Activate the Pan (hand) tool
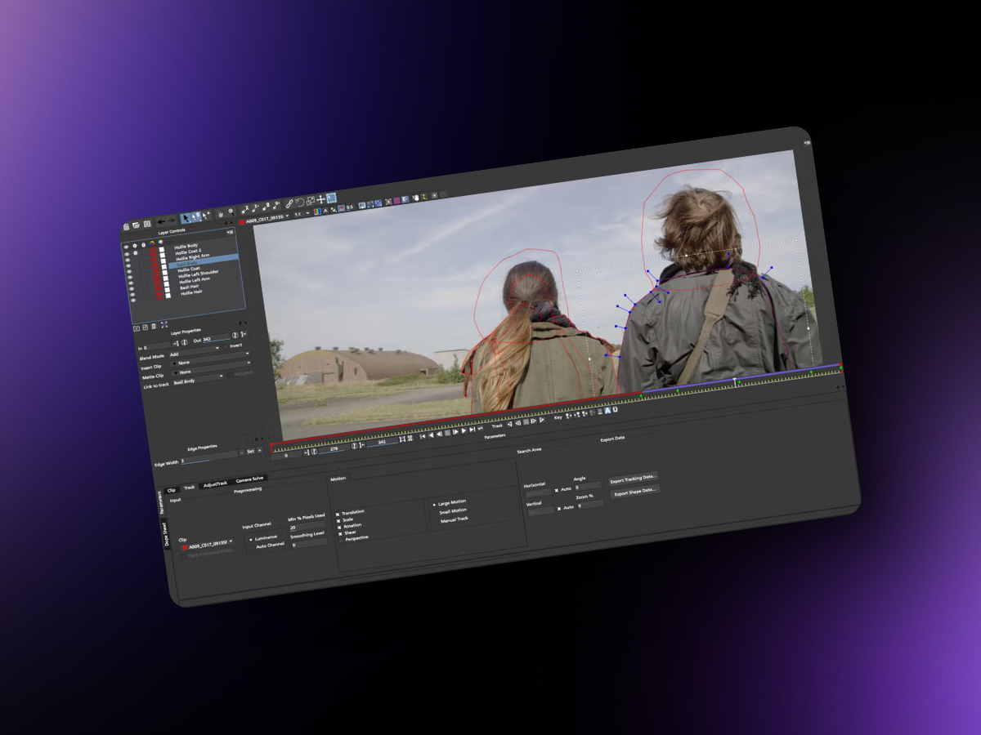The image size is (981, 735). pyautogui.click(x=220, y=213)
